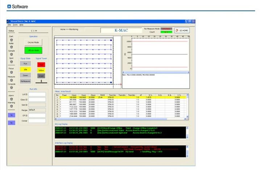Click the K-MAC logo banner
Image resolution: width=261 pixels, height=170 pixels.
121,31
